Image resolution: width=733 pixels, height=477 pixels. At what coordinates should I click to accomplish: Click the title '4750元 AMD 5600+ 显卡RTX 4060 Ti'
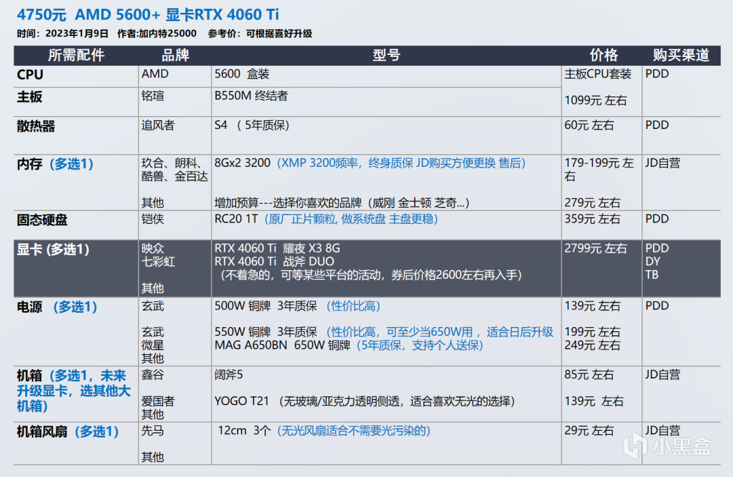(148, 14)
